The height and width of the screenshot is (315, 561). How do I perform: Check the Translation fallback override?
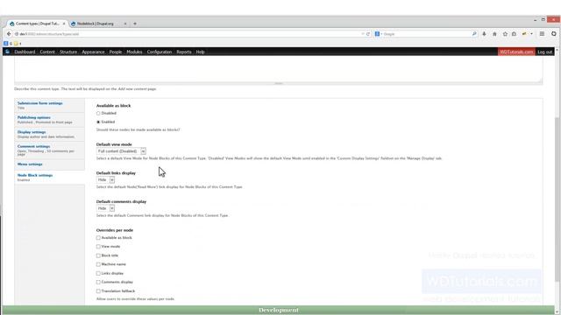(x=98, y=291)
